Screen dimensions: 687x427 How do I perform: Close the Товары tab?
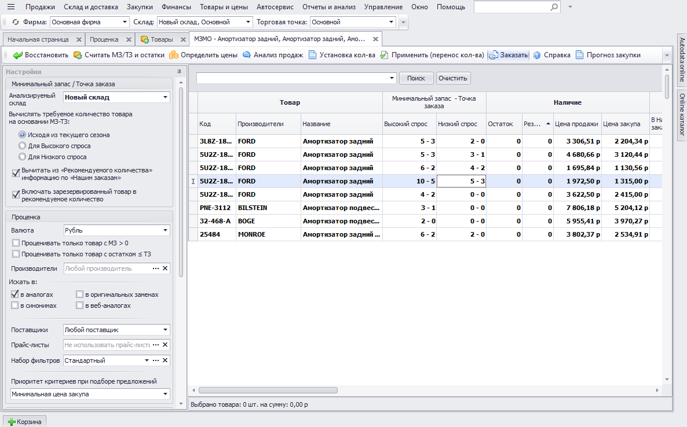click(x=183, y=39)
